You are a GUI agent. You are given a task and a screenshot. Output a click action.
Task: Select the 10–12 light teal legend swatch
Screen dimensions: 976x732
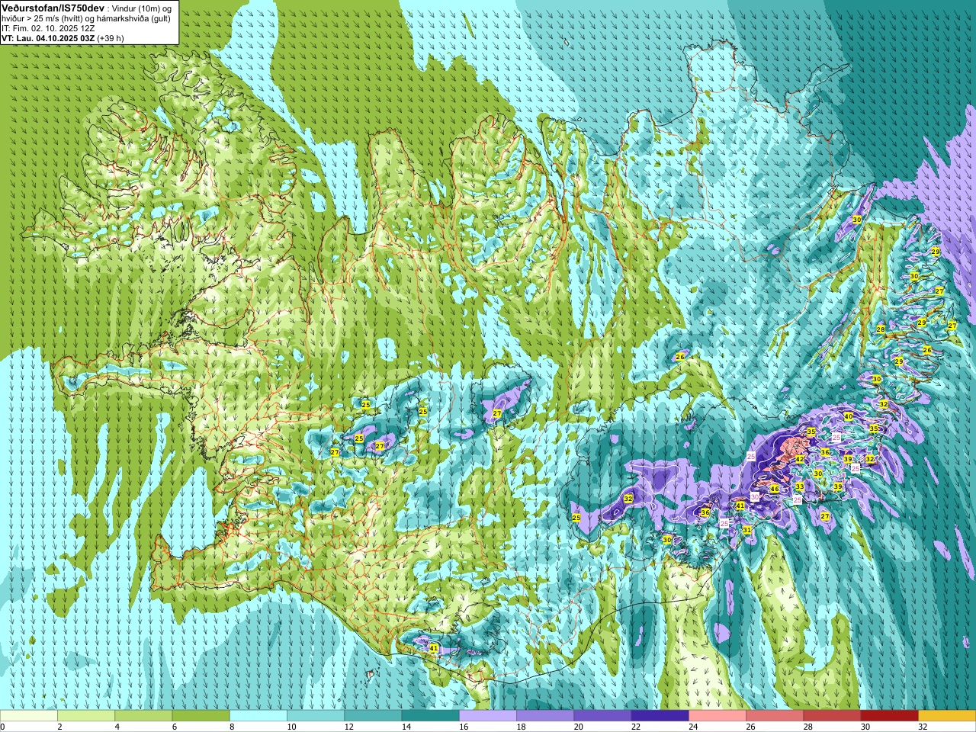pos(316,715)
